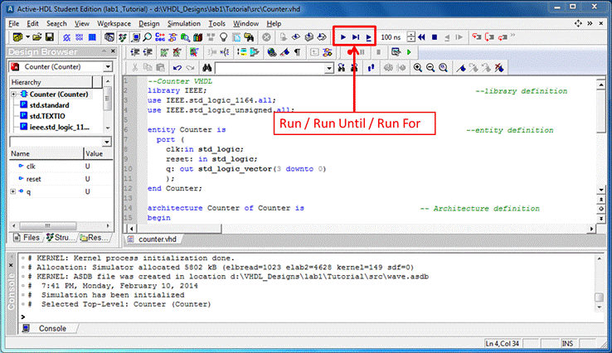
Task: Click the Run simulation button
Action: tap(343, 37)
